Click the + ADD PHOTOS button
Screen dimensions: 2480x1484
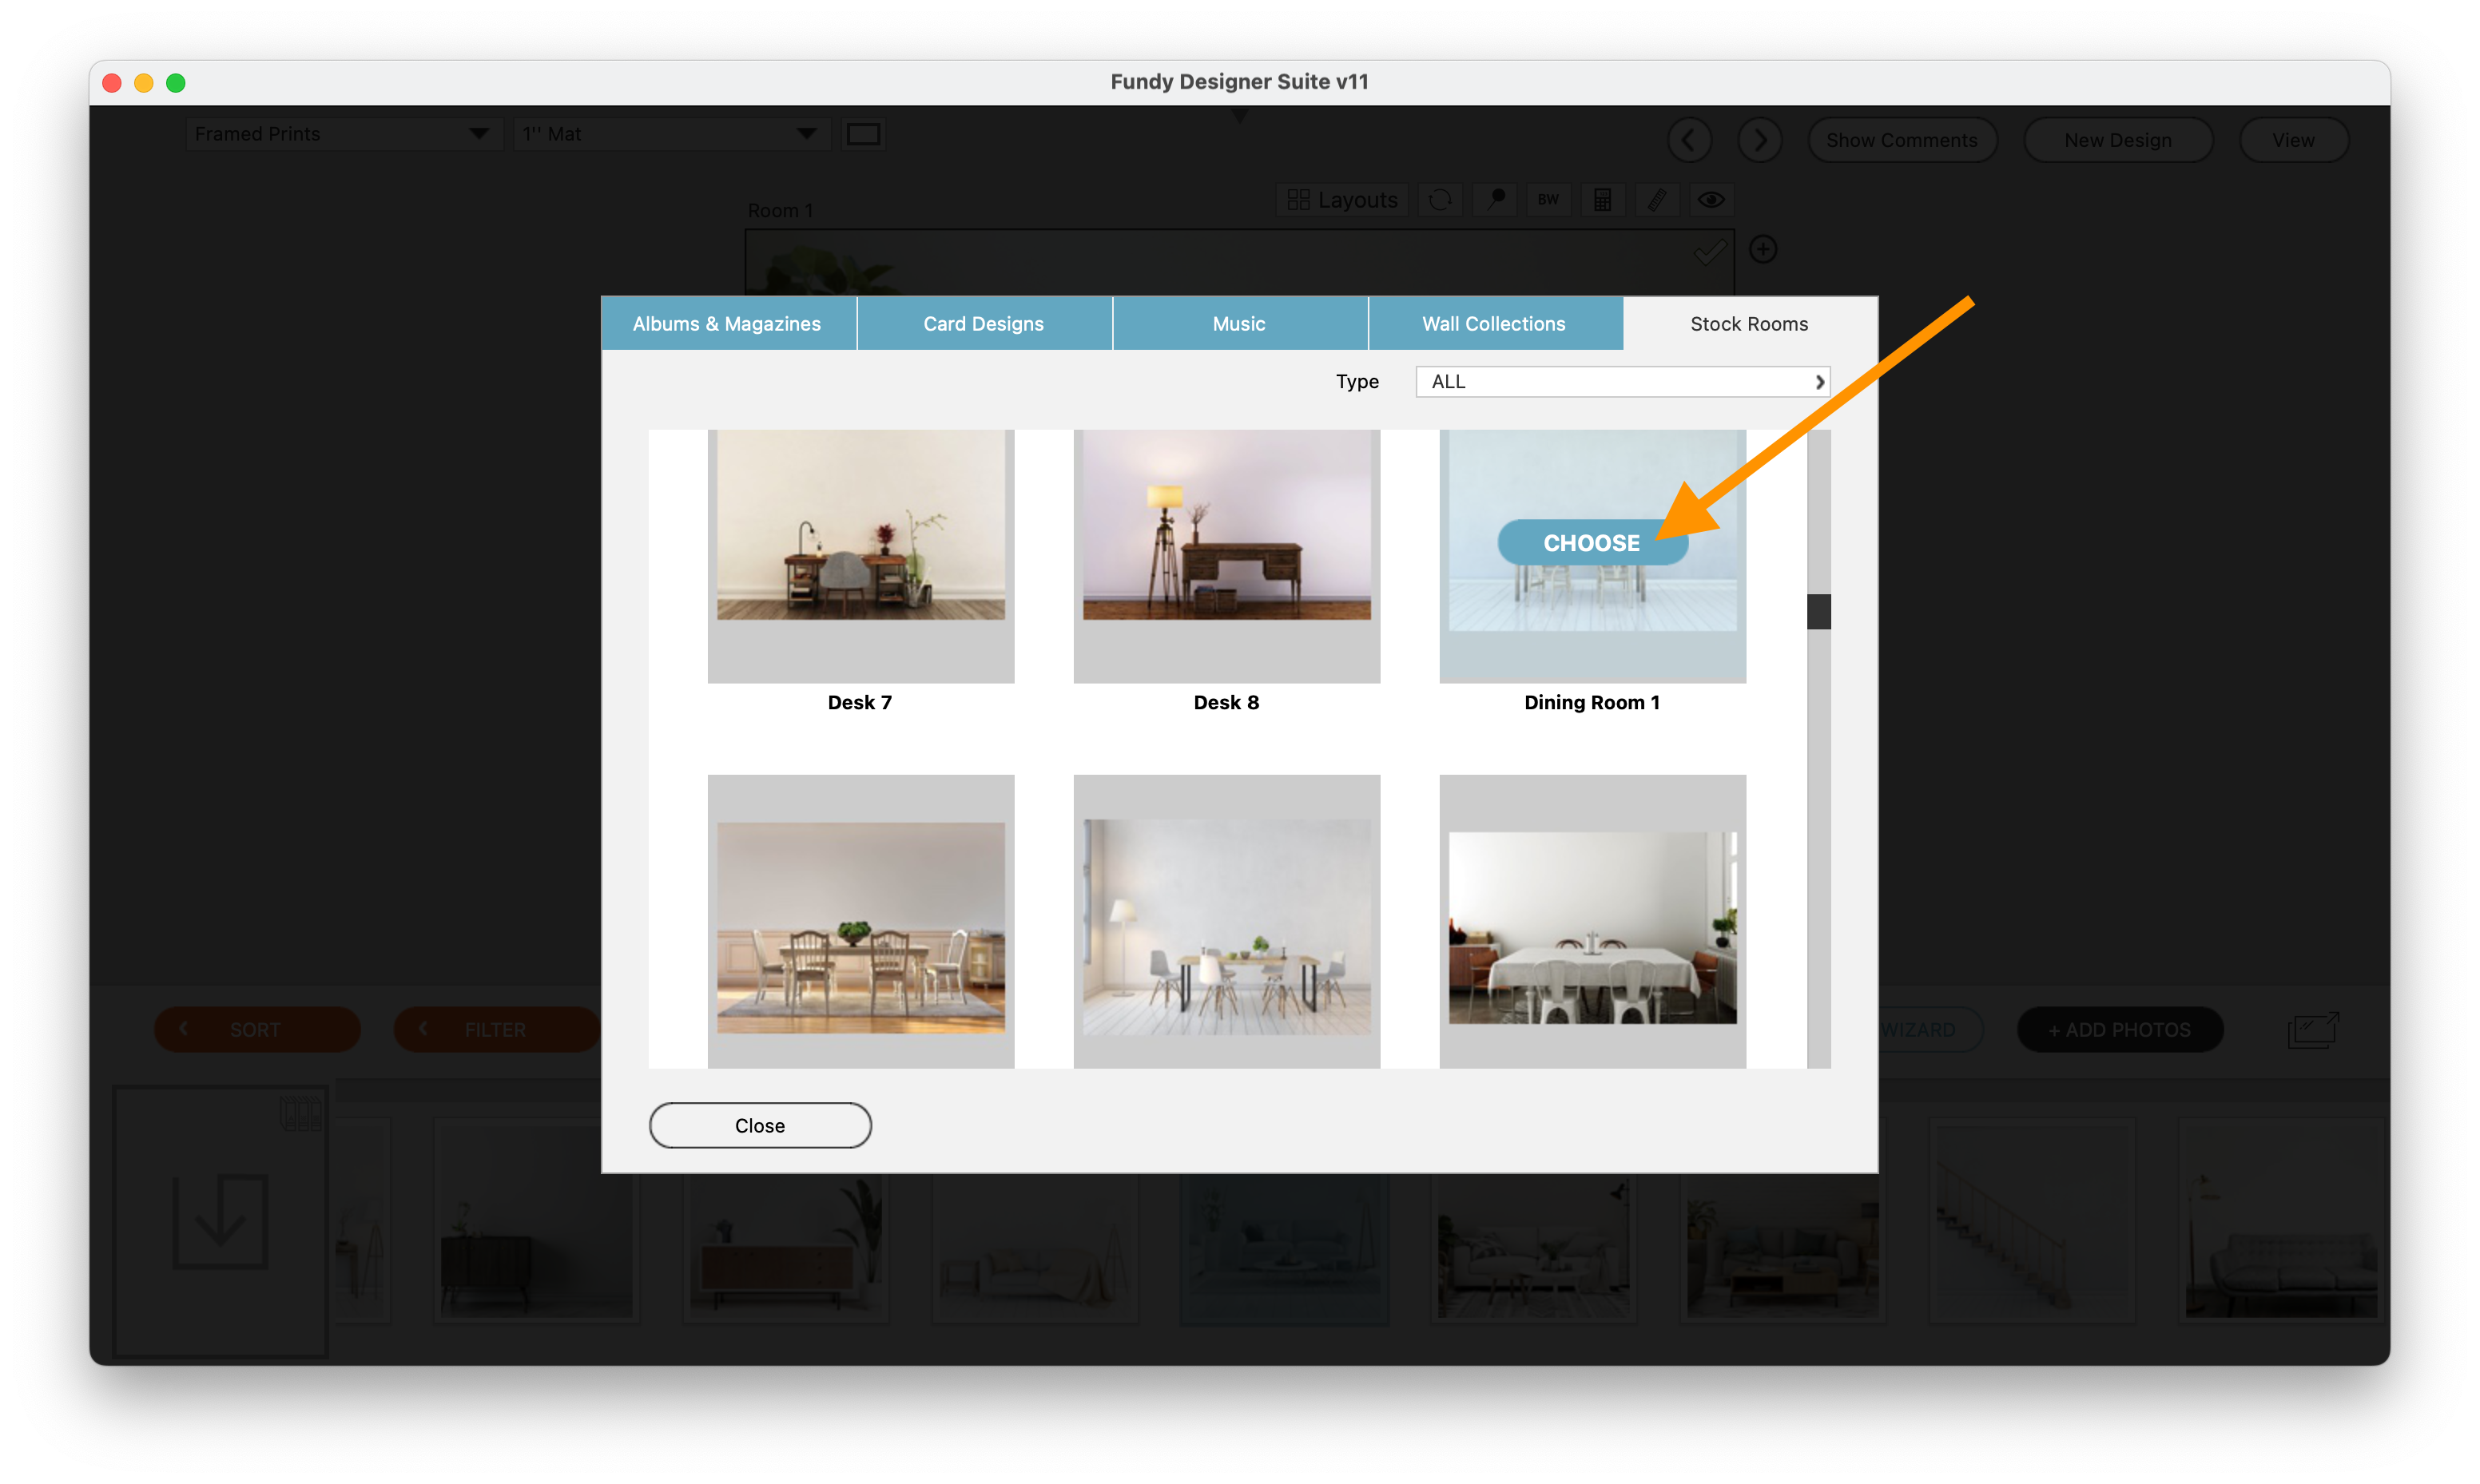click(x=2120, y=1030)
